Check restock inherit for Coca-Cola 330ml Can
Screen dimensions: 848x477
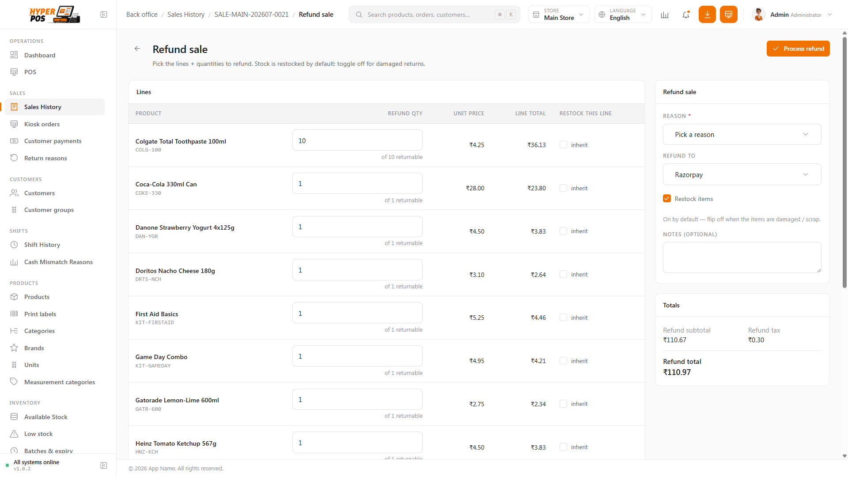coord(563,188)
